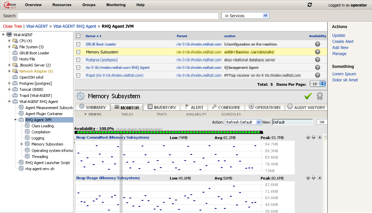Expand the Network Adapter tree node
This screenshot has width=372, height=213.
coord(9,71)
